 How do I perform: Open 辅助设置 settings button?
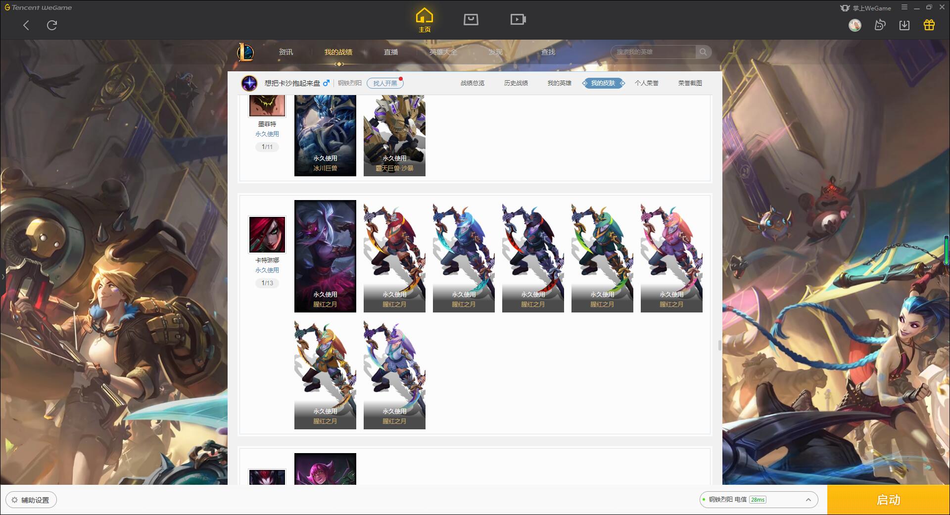[31, 500]
